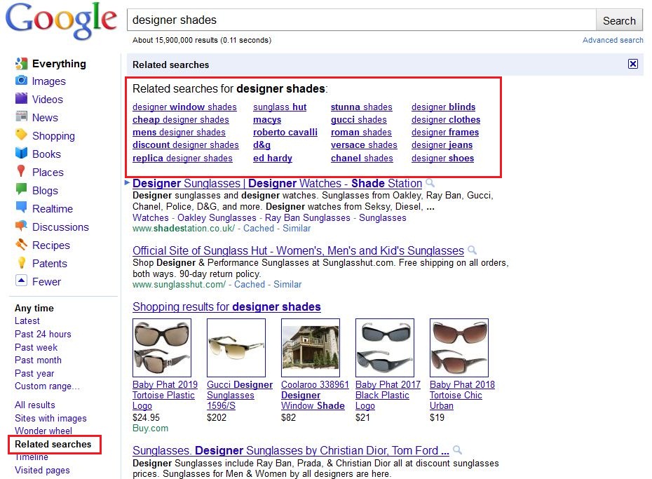Preview Christian Dior result with magnifier icon

point(457,450)
